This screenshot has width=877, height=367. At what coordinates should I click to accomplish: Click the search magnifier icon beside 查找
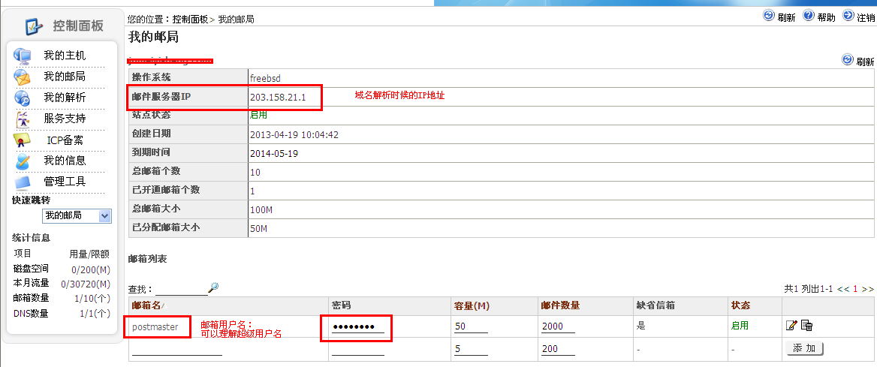point(213,288)
